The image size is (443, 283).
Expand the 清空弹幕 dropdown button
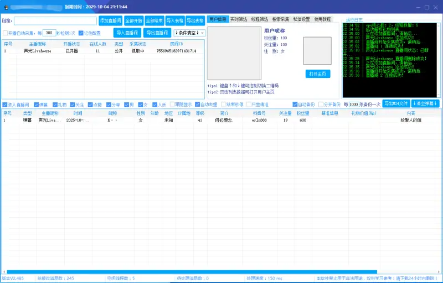tap(425, 103)
